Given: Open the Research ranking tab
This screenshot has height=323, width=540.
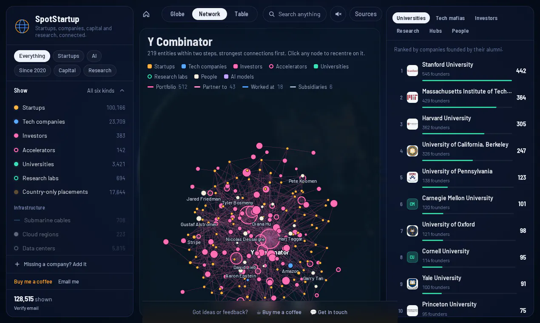Looking at the screenshot, I should click(x=408, y=31).
